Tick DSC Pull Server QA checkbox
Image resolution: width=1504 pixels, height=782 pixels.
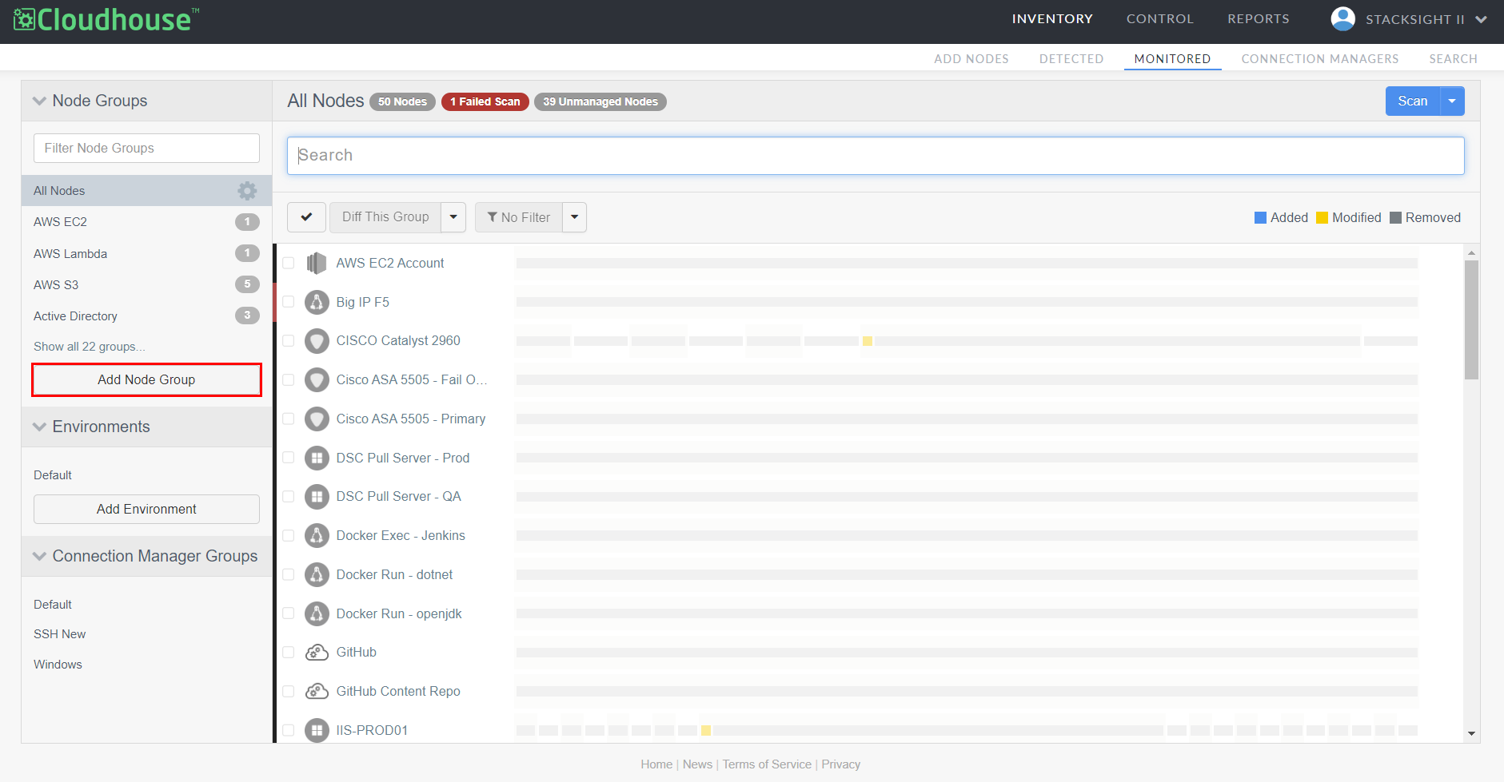[x=289, y=497]
